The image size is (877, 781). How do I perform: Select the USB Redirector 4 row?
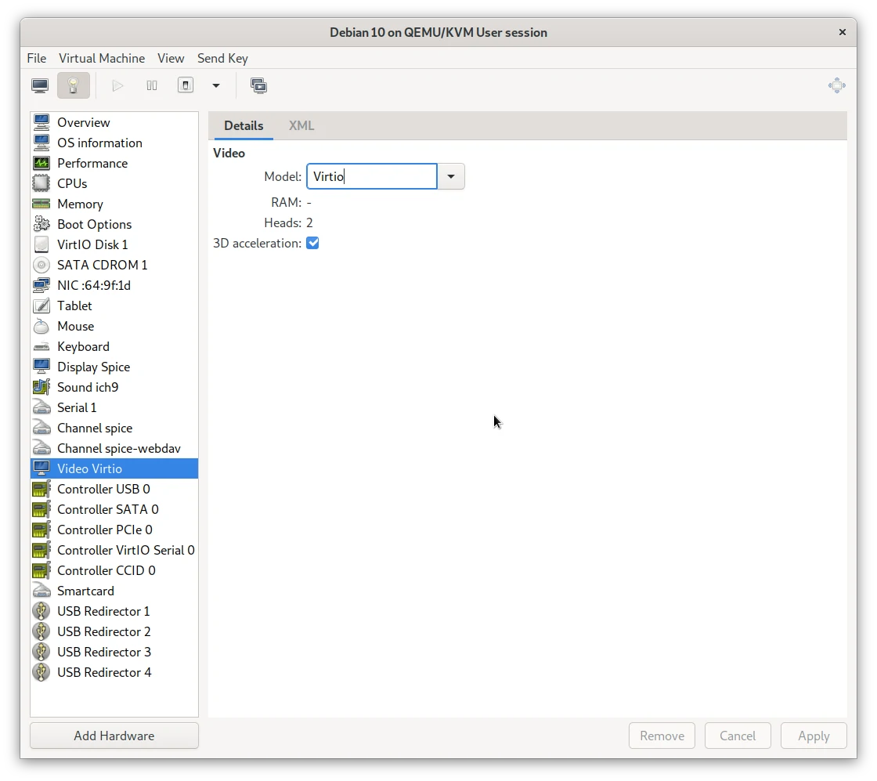(114, 672)
